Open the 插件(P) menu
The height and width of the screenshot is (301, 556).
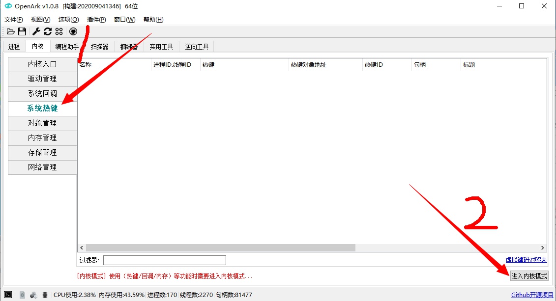tap(96, 19)
